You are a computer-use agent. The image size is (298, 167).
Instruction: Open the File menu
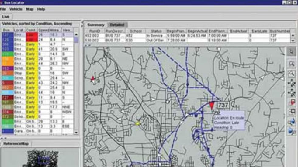(3, 9)
